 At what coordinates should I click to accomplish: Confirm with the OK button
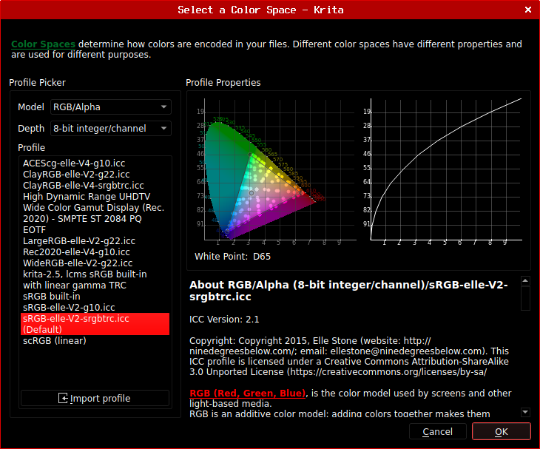point(501,431)
